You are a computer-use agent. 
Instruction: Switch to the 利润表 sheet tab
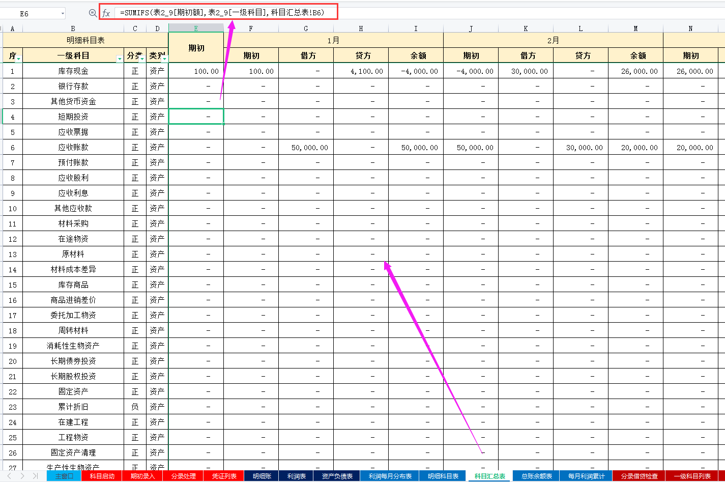click(296, 476)
